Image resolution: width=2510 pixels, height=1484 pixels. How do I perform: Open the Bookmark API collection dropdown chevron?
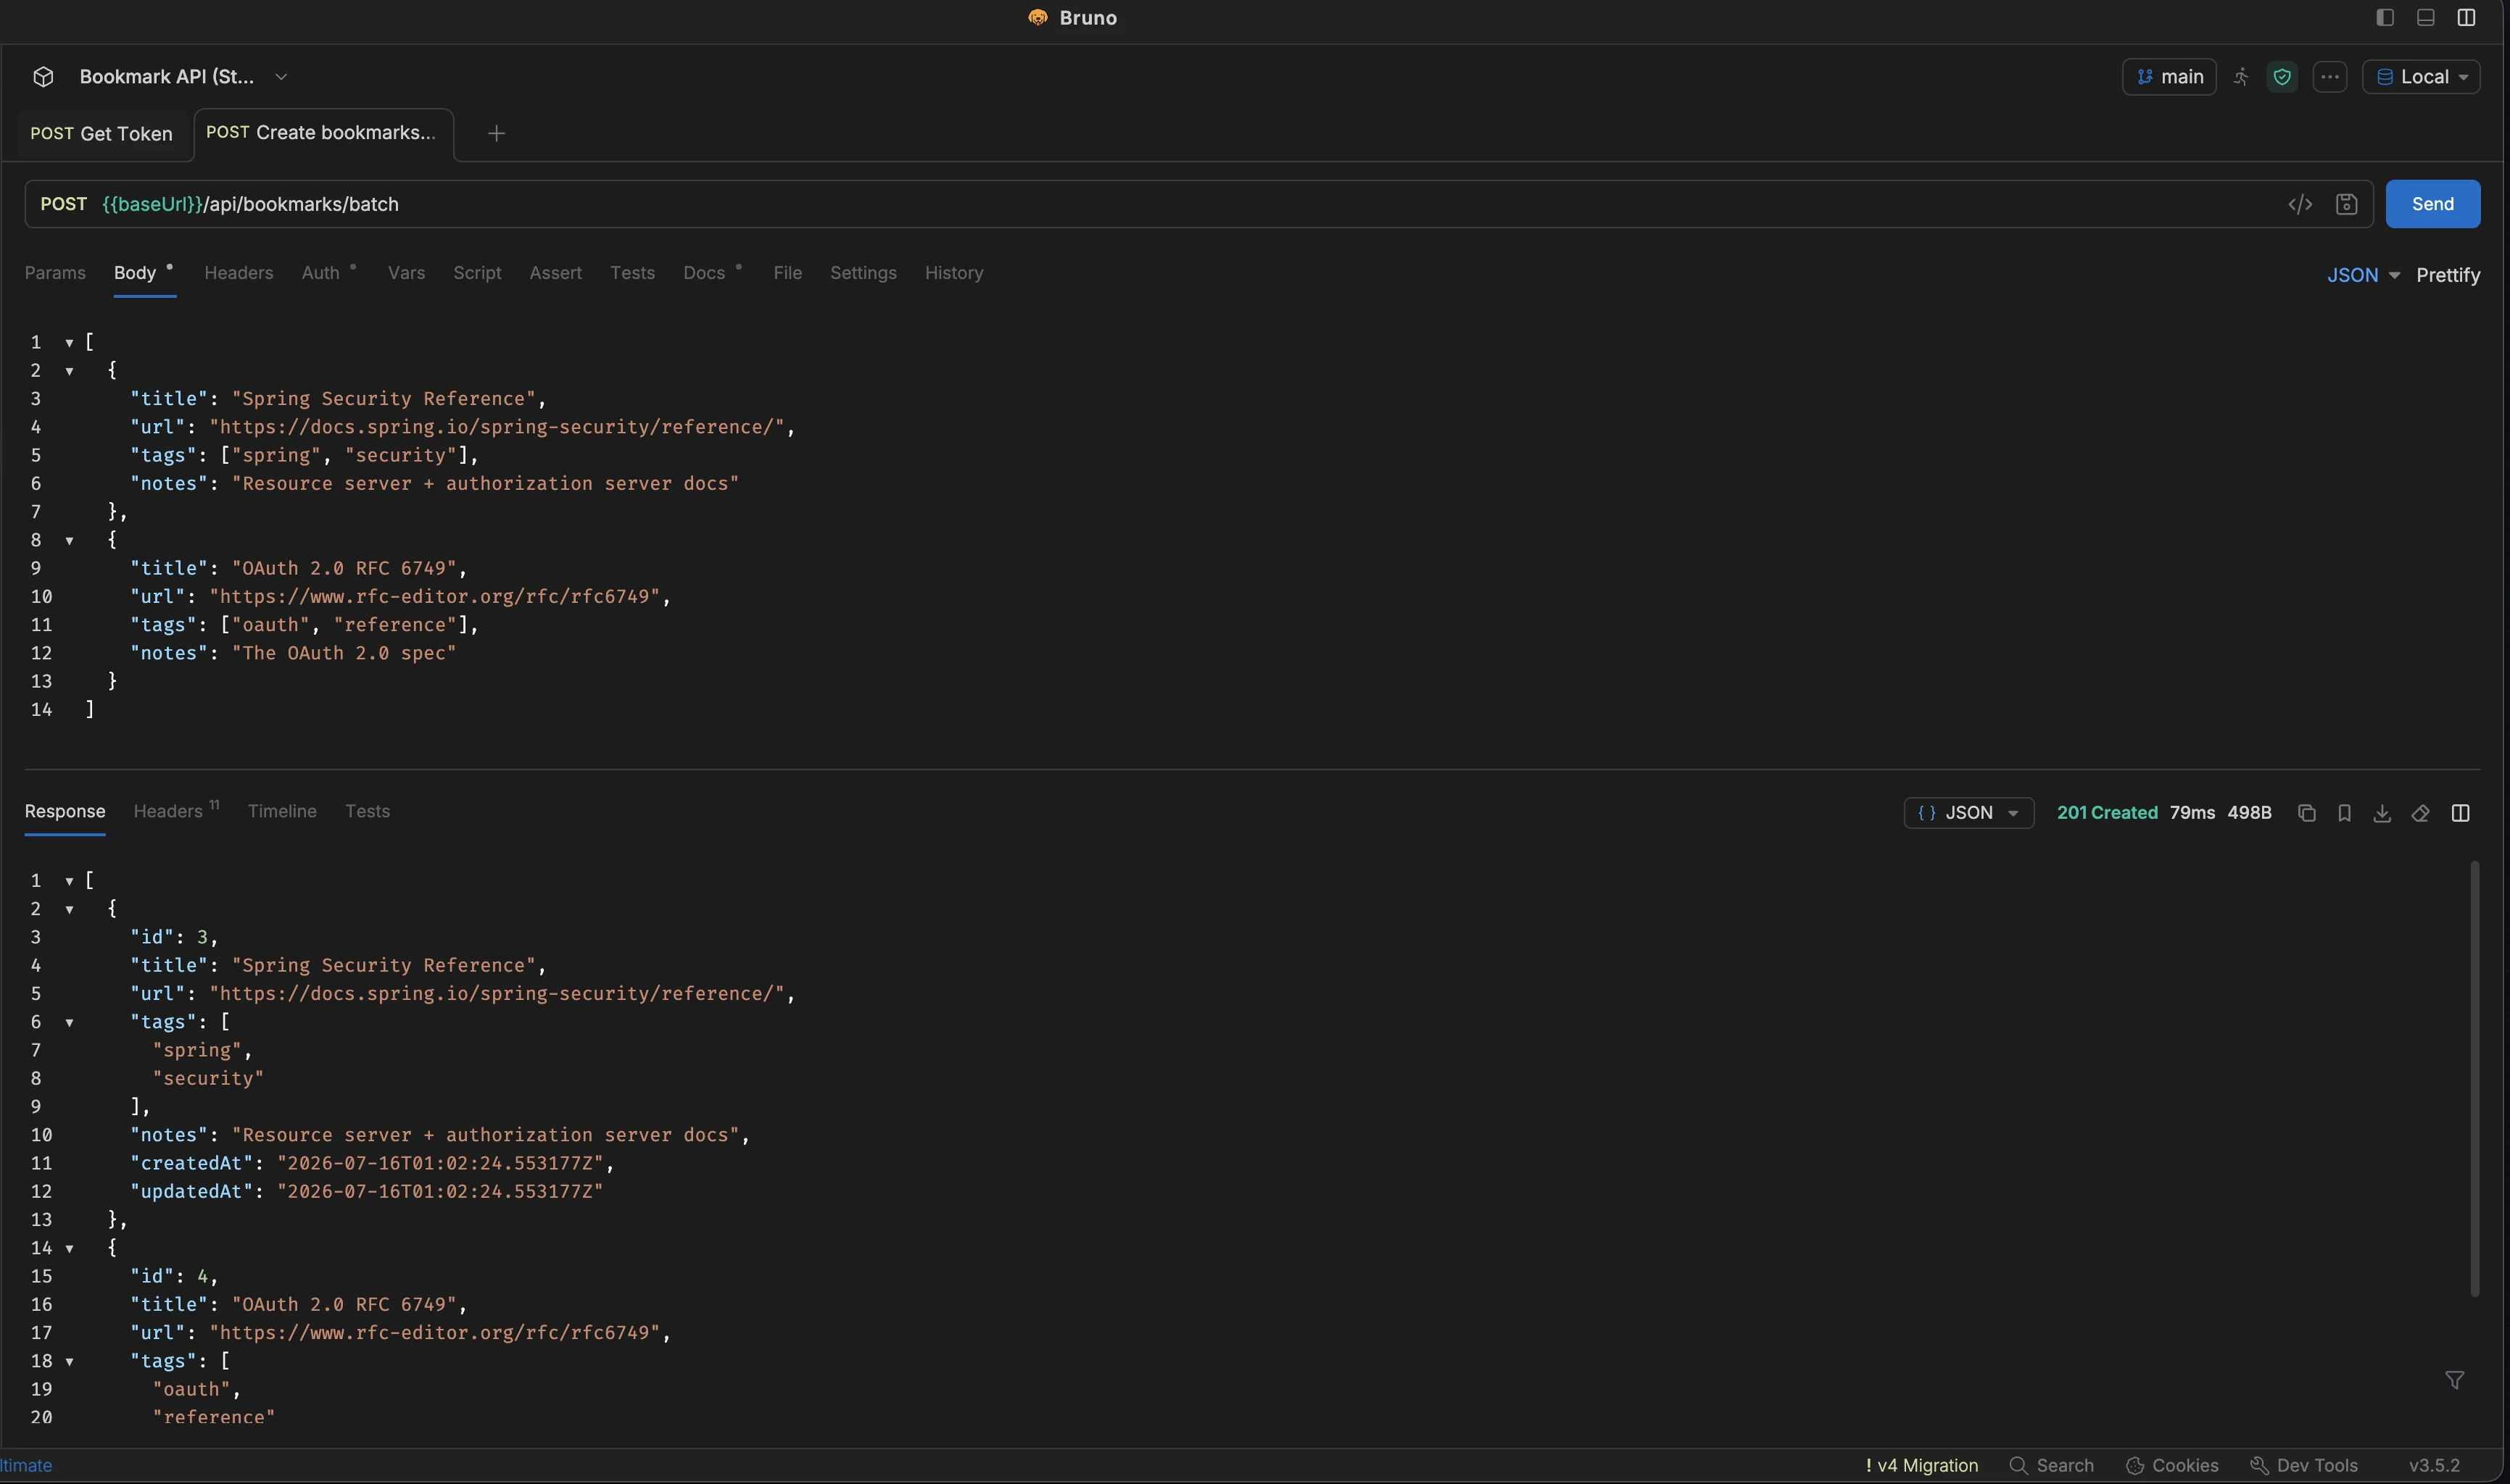(x=281, y=77)
